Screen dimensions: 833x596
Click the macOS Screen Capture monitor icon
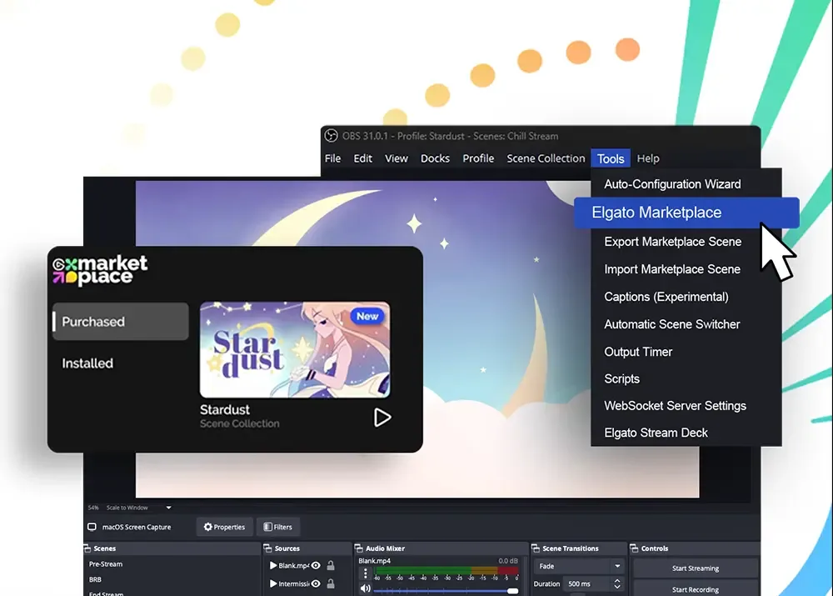92,527
